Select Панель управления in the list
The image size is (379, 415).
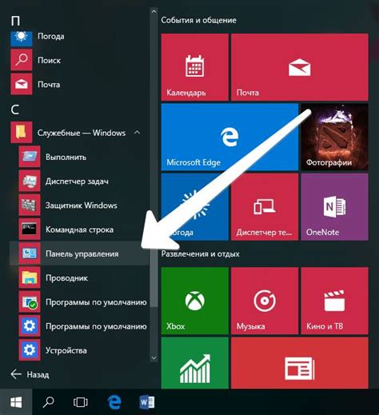click(x=79, y=253)
